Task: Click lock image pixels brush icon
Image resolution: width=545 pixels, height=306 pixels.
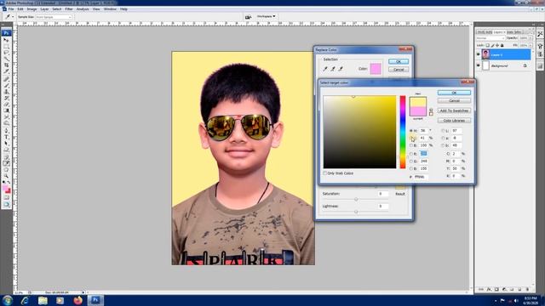Action: [x=492, y=45]
